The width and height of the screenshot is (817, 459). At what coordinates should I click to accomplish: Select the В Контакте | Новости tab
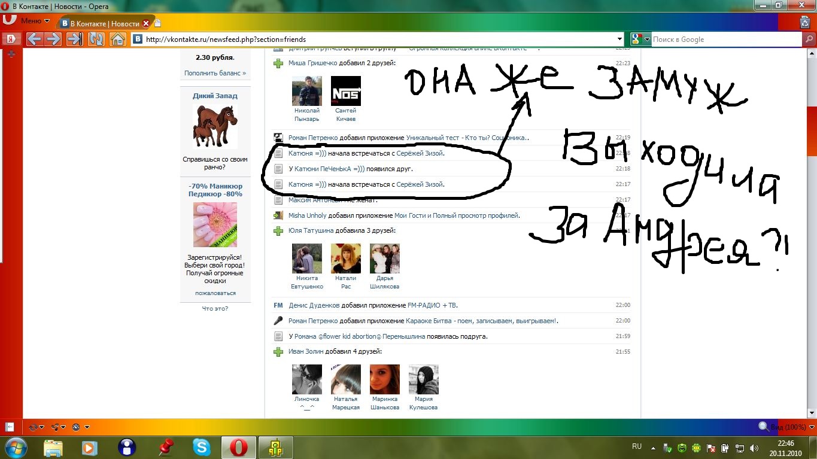tap(104, 24)
